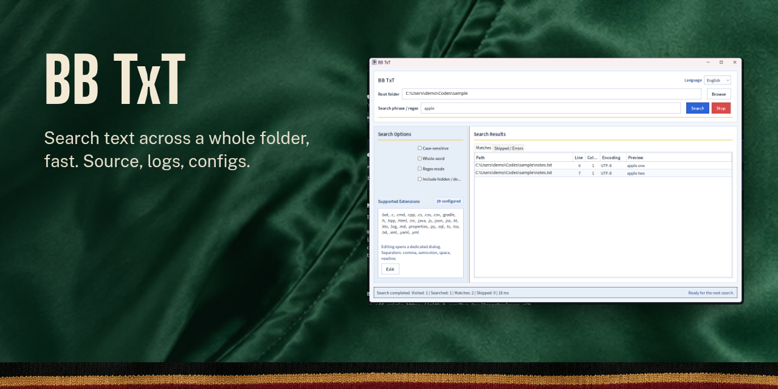Click the line number 7 cell
Image resolution: width=778 pixels, height=389 pixels.
pos(579,173)
